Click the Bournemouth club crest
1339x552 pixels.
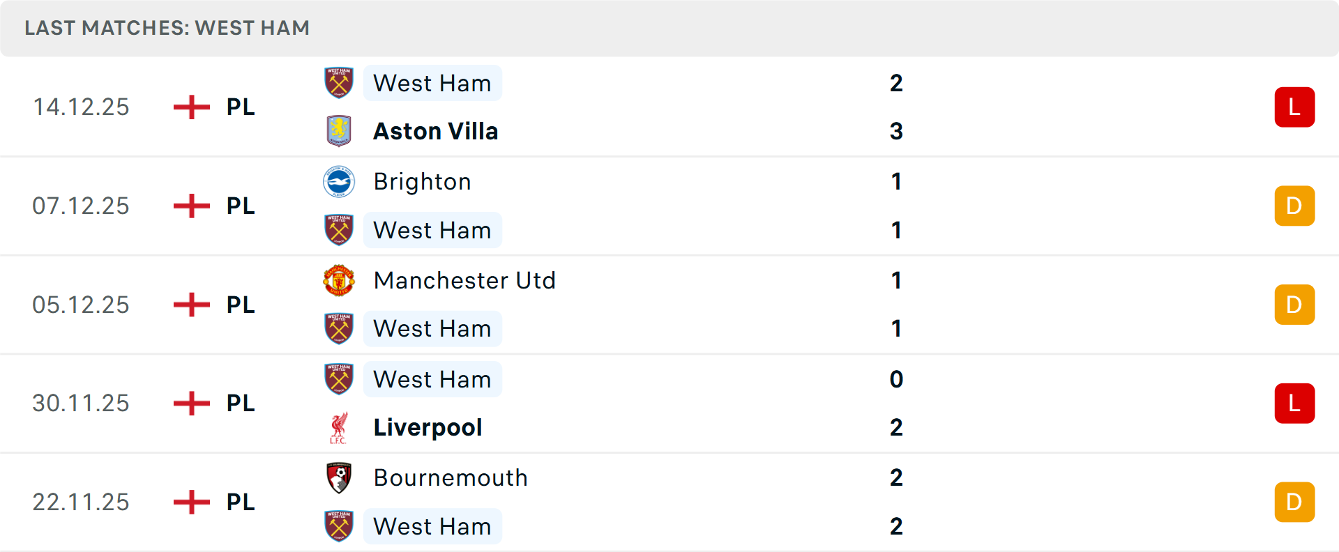(x=339, y=478)
